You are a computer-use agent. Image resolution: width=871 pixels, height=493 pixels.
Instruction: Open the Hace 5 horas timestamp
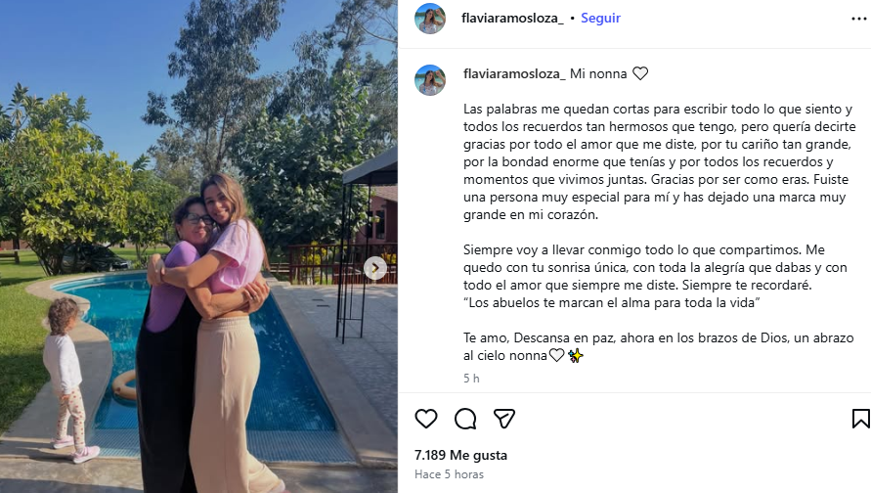point(449,474)
